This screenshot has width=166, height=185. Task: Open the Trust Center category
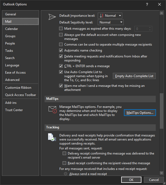21,110
